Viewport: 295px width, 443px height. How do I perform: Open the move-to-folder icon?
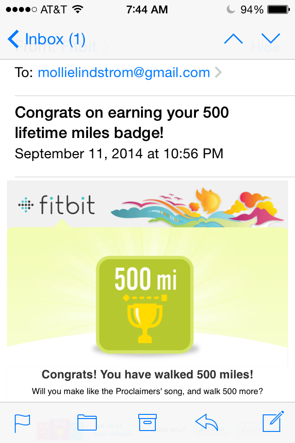(x=87, y=422)
